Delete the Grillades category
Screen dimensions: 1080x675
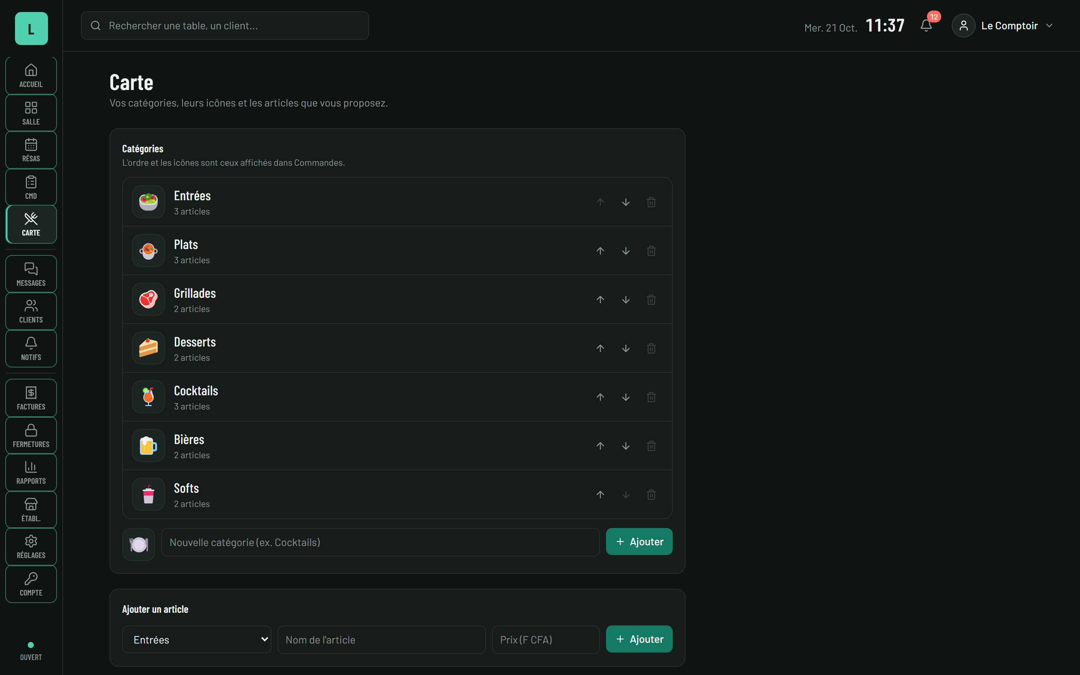(x=651, y=300)
